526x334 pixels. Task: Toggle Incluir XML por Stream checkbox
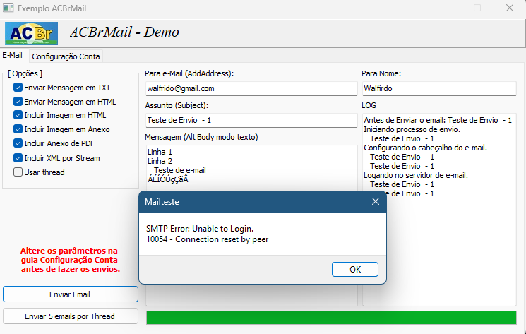coord(18,157)
